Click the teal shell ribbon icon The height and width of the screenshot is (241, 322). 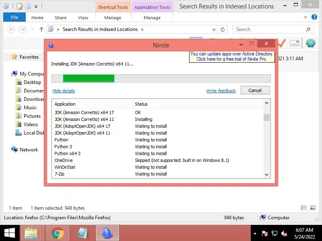click(310, 43)
